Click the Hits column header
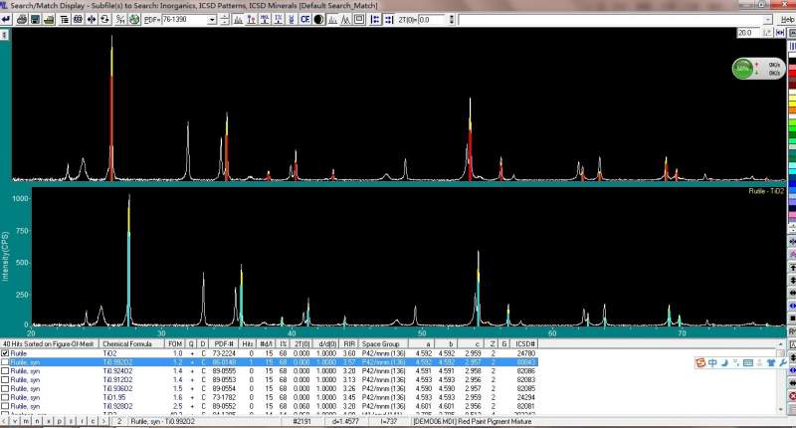 (247, 343)
